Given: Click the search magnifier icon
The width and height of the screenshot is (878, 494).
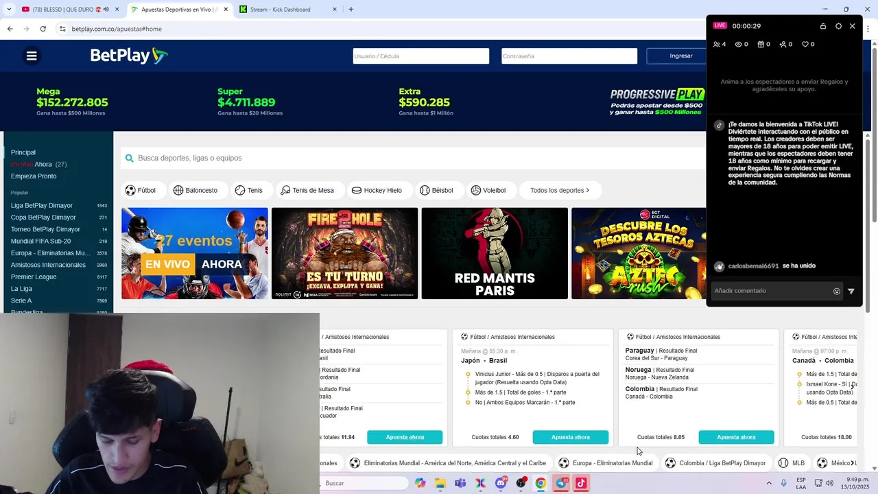Looking at the screenshot, I should pyautogui.click(x=129, y=158).
